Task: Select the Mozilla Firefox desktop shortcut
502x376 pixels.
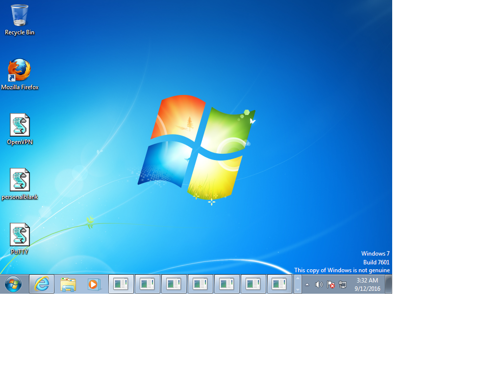Action: pyautogui.click(x=20, y=70)
